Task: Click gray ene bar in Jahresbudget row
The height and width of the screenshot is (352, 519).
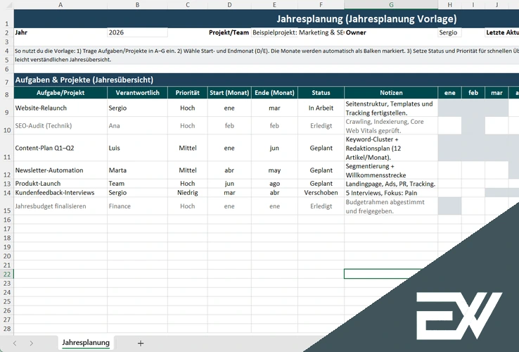Action: pos(449,206)
